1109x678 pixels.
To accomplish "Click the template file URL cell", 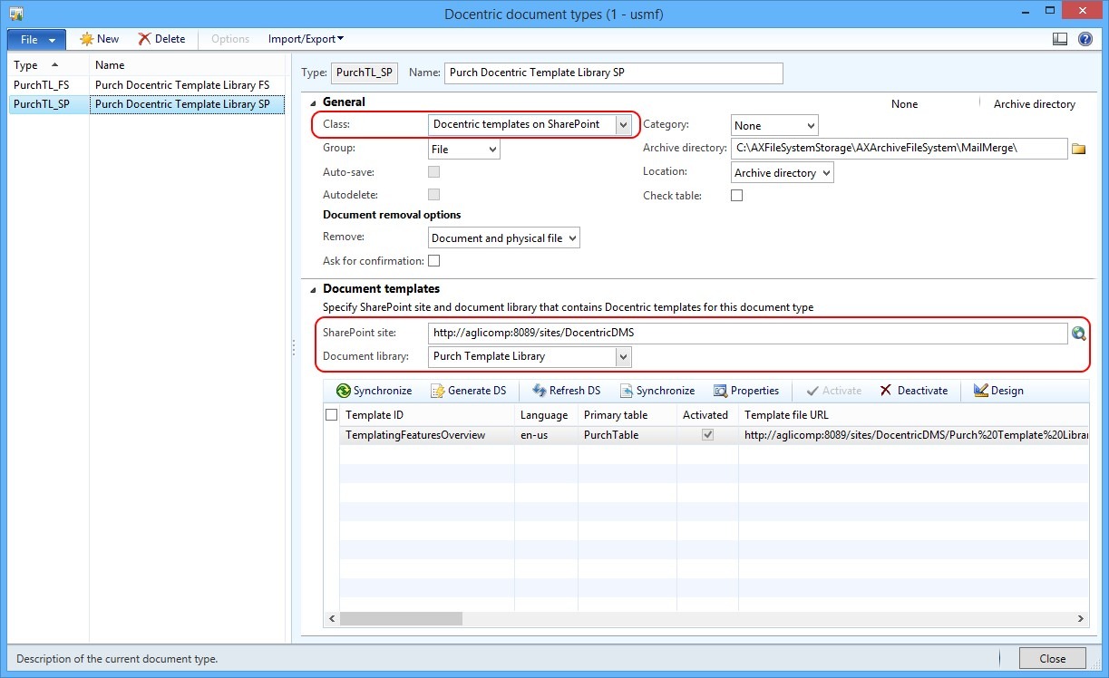I will pos(913,435).
